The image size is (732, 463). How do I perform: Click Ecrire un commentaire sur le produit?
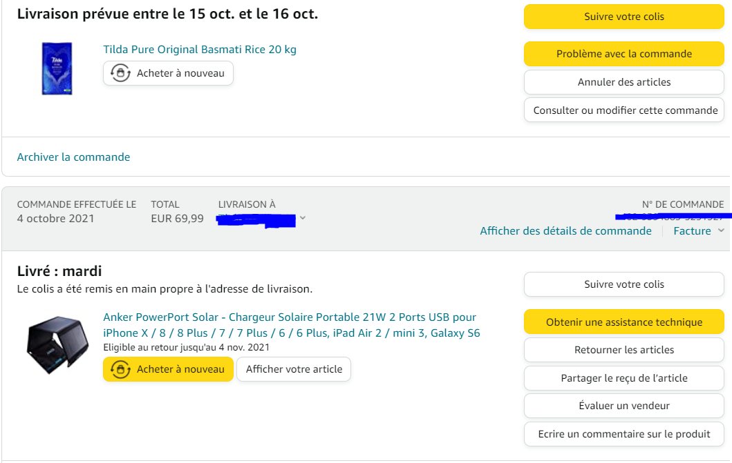click(x=623, y=434)
